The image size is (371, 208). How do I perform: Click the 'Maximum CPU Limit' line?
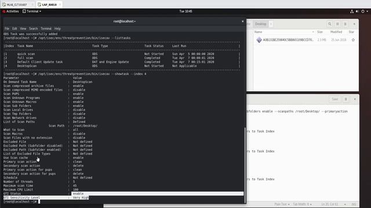[x=41, y=190]
